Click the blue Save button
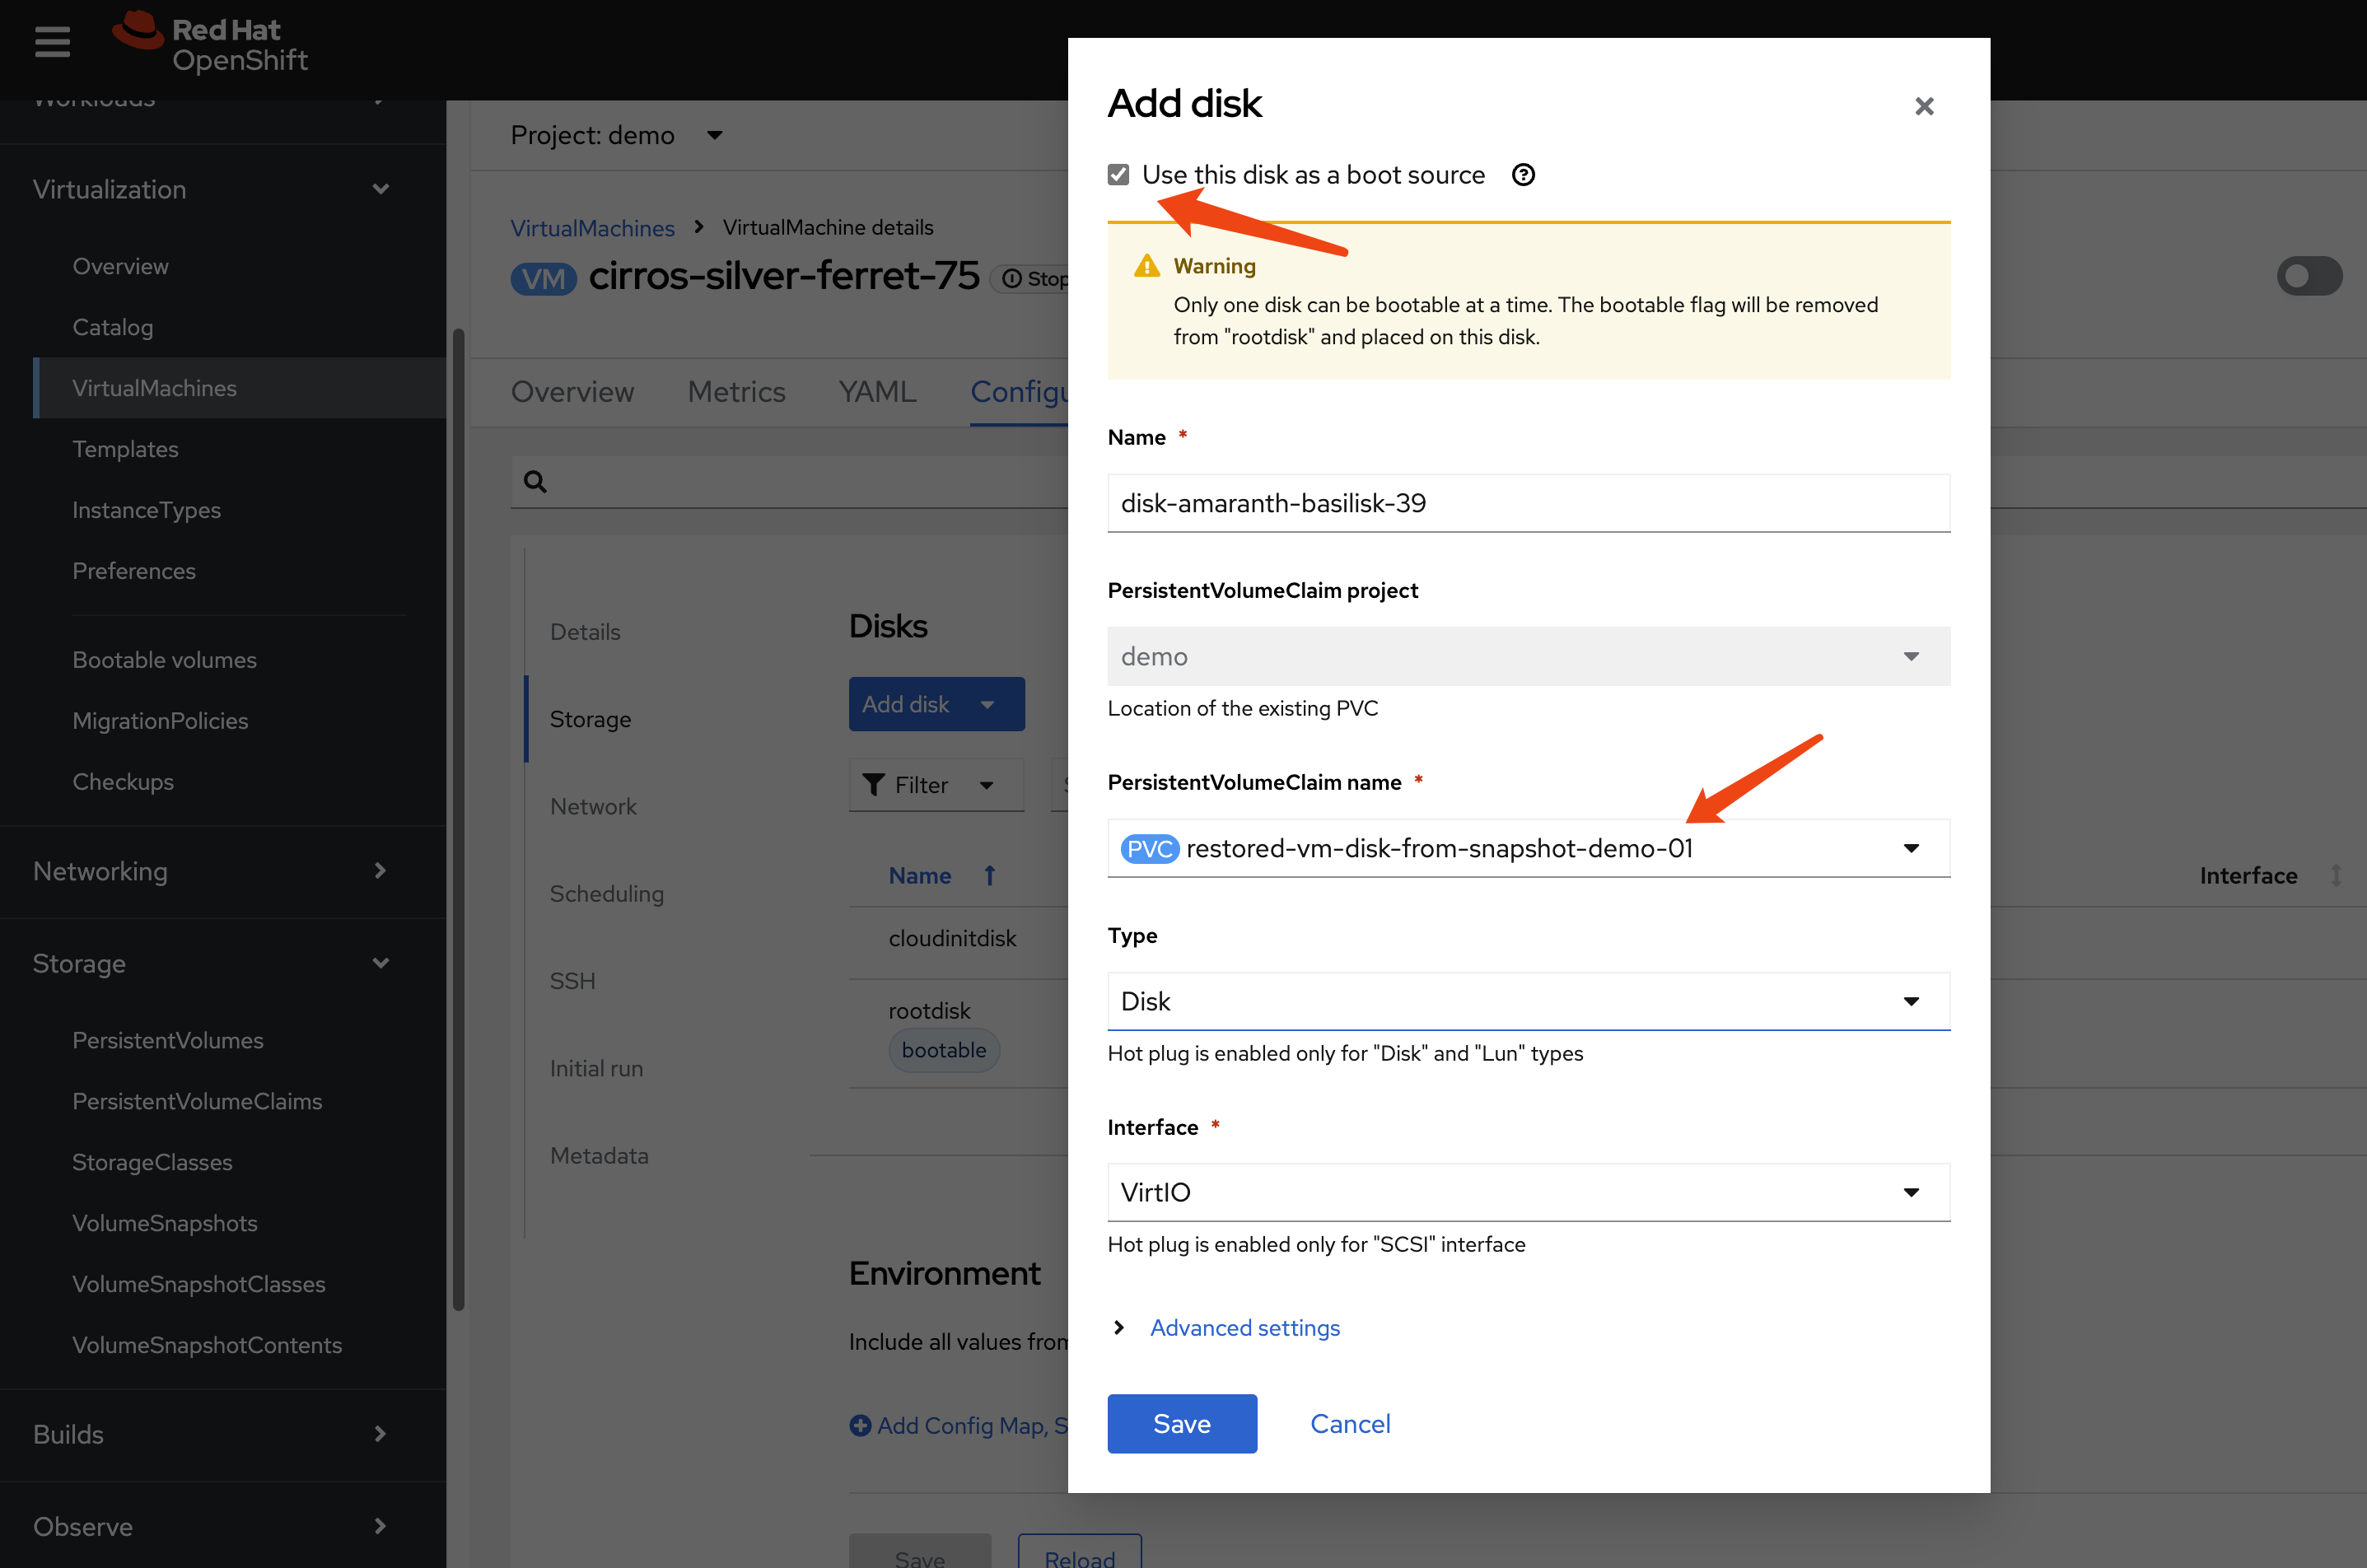 1181,1423
